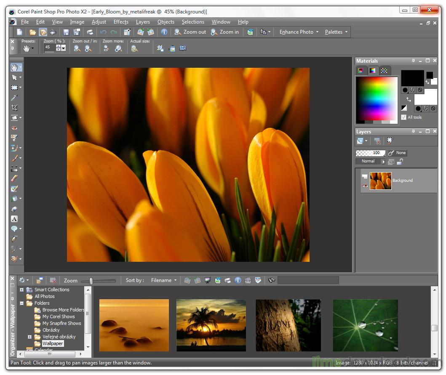Click the Redo arrow icon
The image size is (446, 375).
tap(114, 32)
